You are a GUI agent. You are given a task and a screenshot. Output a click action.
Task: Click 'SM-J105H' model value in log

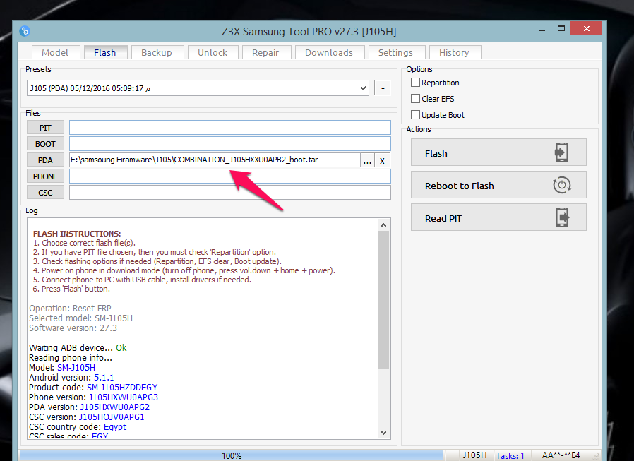coord(76,368)
